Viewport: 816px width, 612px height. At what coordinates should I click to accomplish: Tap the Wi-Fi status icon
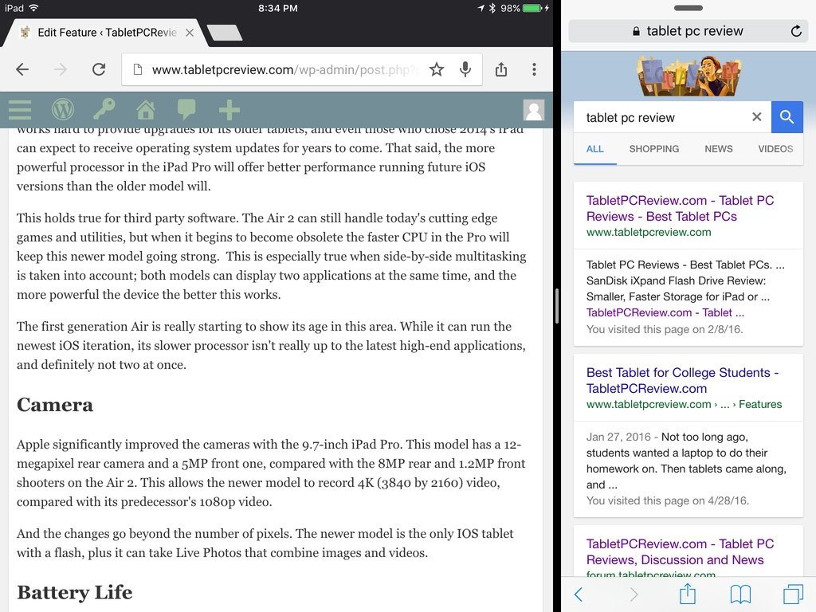click(33, 8)
